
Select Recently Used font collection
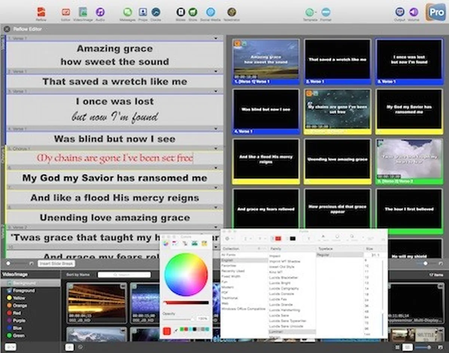(233, 271)
